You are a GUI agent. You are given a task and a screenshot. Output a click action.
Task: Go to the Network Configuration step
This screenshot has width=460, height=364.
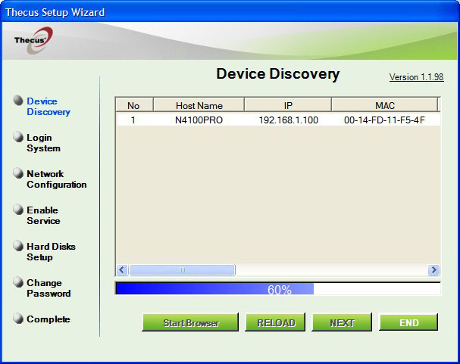coord(57,179)
